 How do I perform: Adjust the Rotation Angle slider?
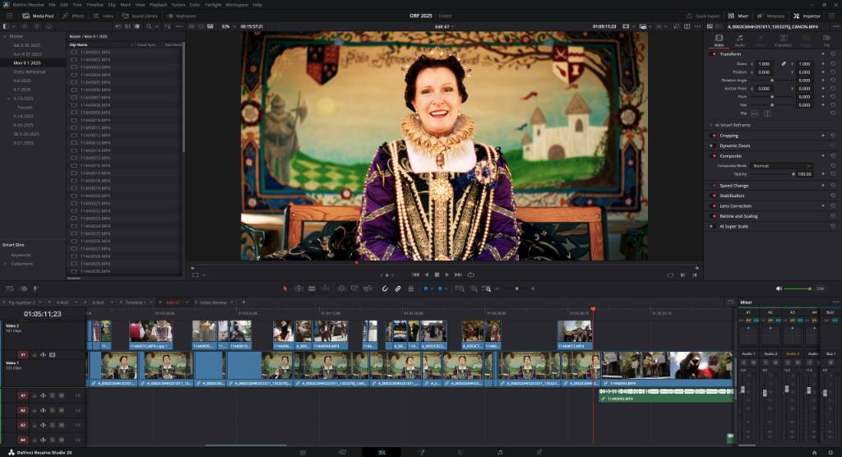pyautogui.click(x=772, y=81)
